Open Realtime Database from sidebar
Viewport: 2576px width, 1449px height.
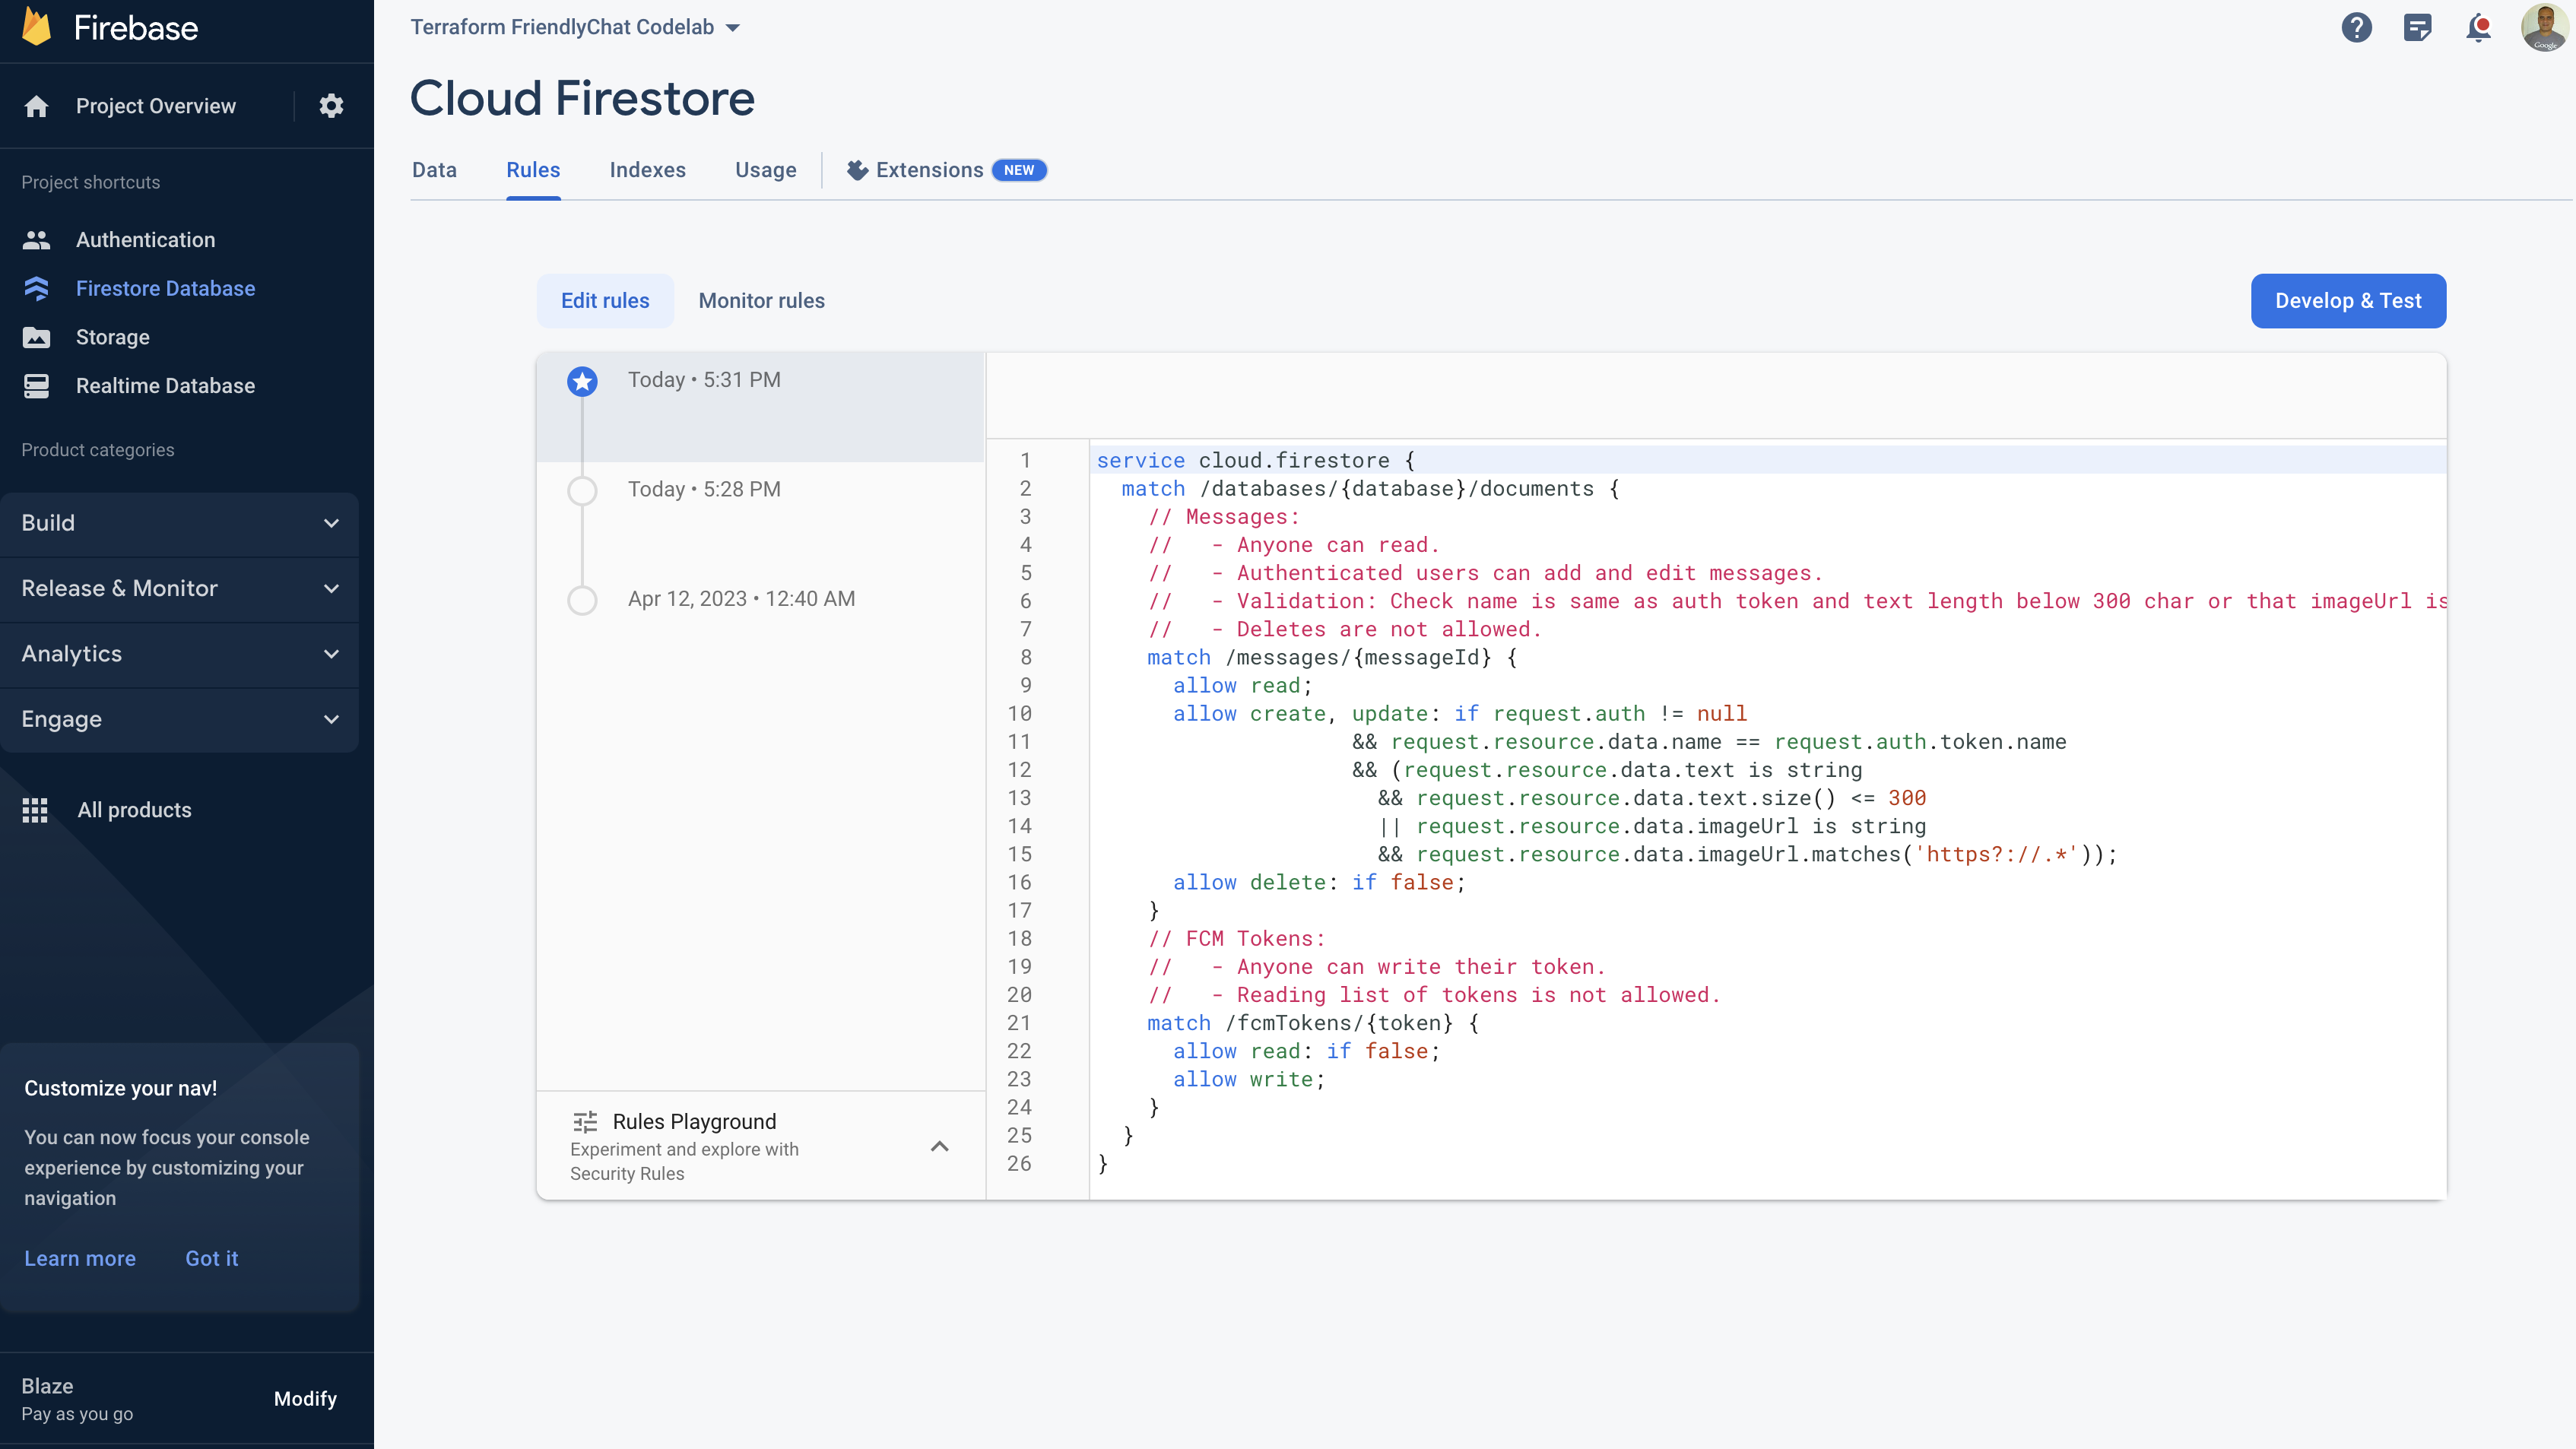tap(164, 385)
